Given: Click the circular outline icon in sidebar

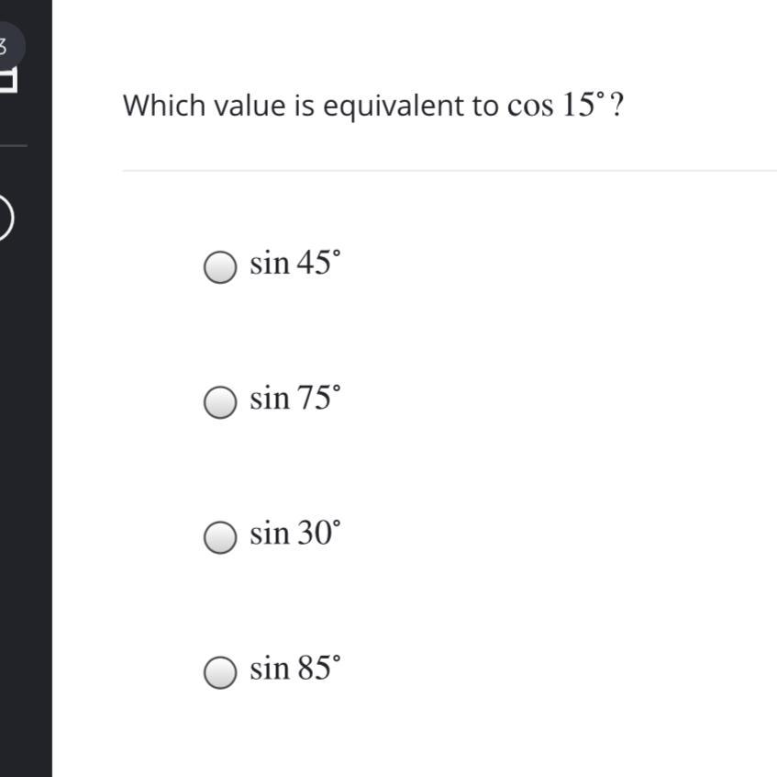Looking at the screenshot, I should click(x=5, y=219).
